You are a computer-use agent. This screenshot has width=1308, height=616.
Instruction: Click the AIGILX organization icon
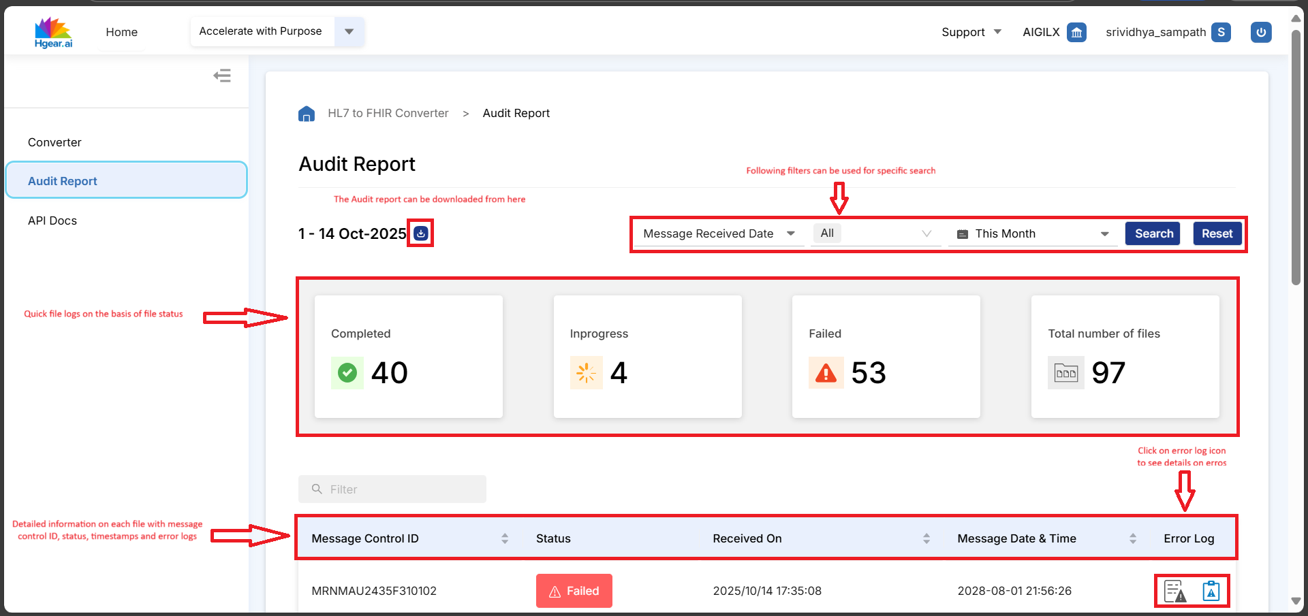point(1076,32)
